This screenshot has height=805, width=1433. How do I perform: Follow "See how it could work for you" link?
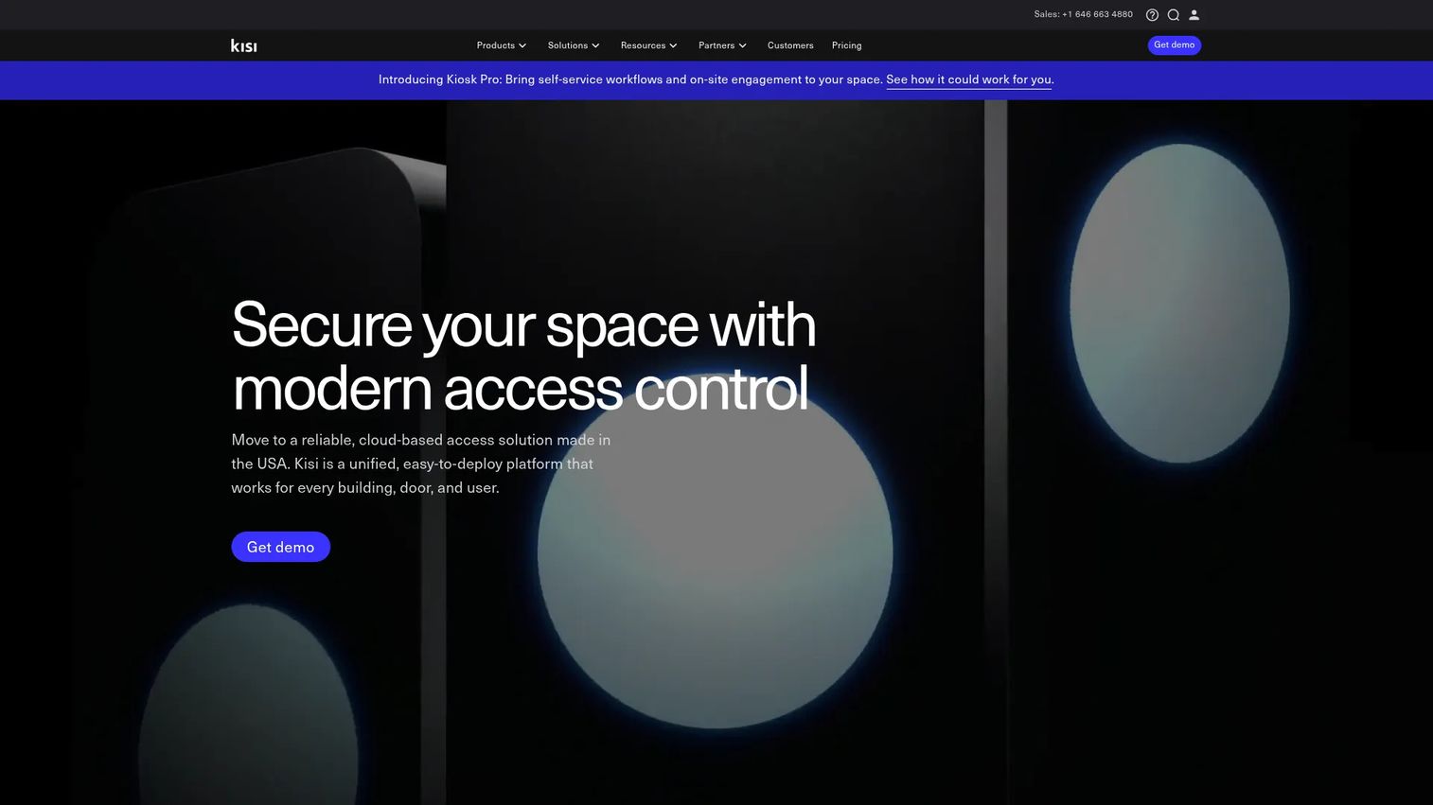point(968,79)
